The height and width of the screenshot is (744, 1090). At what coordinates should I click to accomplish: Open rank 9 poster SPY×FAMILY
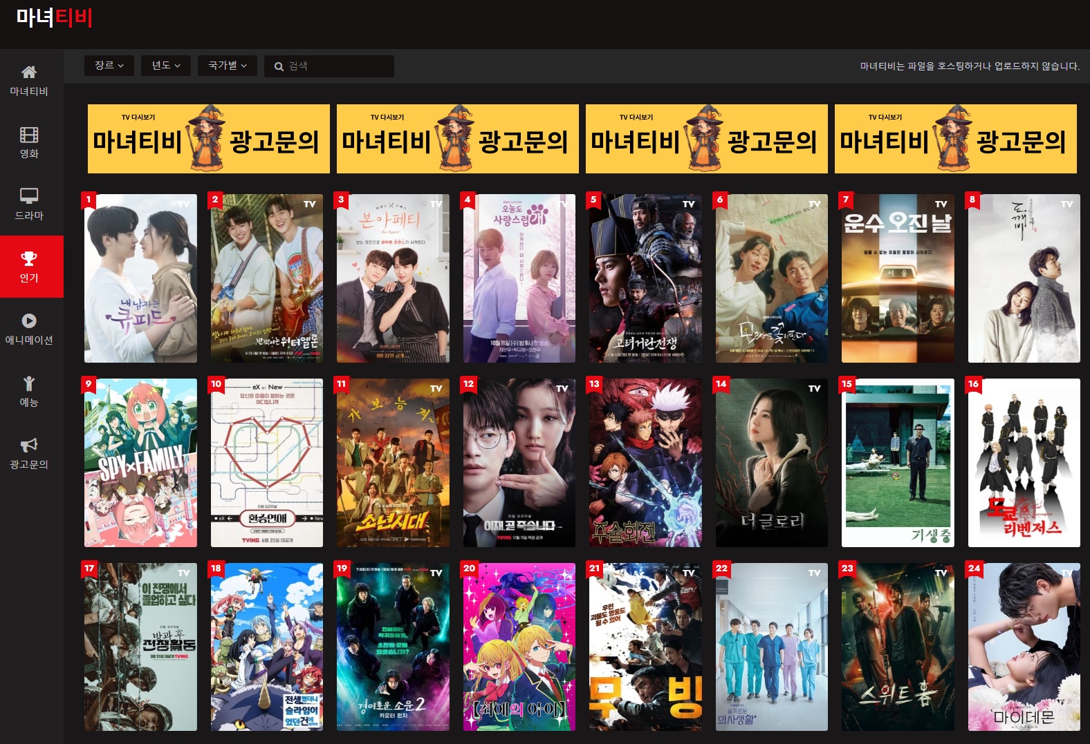[x=140, y=463]
